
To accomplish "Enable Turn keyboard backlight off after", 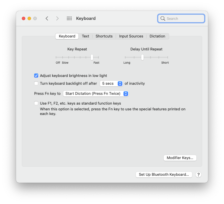I will coord(36,83).
